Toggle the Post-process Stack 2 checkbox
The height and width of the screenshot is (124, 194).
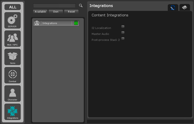(x=123, y=38)
